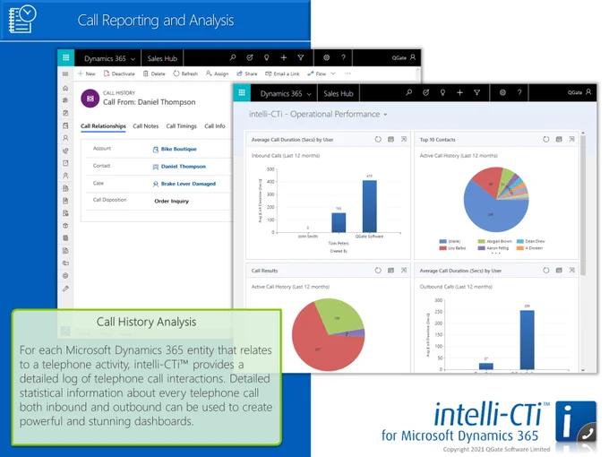This screenshot has height=457, width=609.
Task: Open Dynamics 365 dropdown in Call History window
Action: (x=109, y=58)
